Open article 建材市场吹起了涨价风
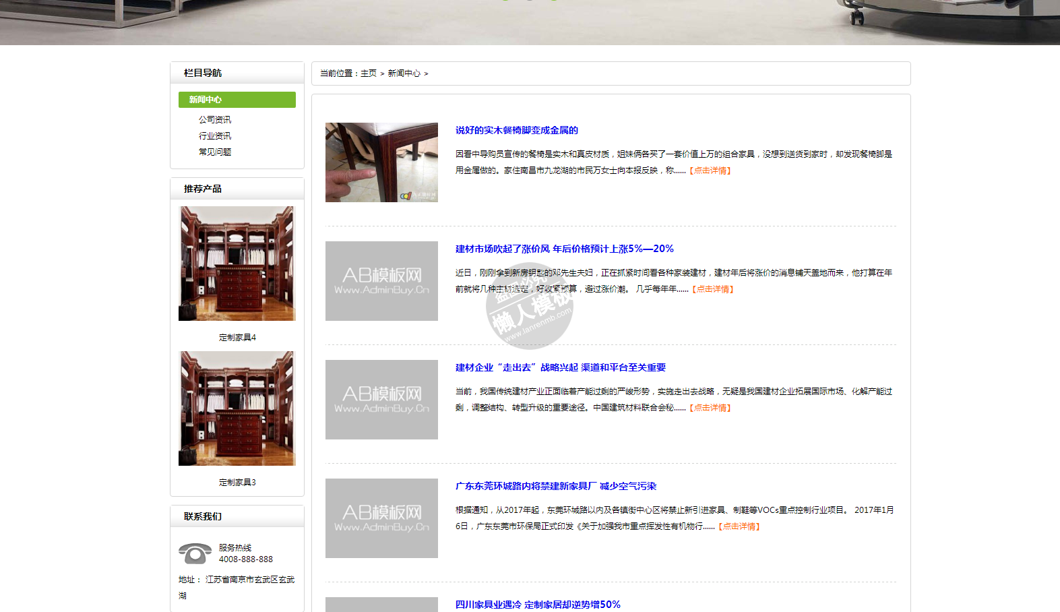1060x612 pixels. coord(564,249)
